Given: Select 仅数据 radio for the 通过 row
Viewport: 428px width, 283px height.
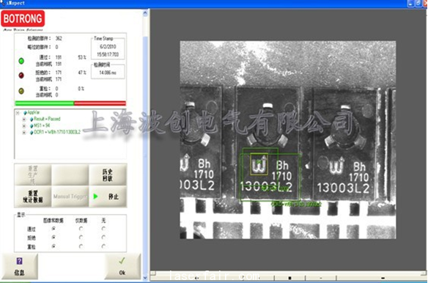Looking at the screenshot, I should 81,228.
